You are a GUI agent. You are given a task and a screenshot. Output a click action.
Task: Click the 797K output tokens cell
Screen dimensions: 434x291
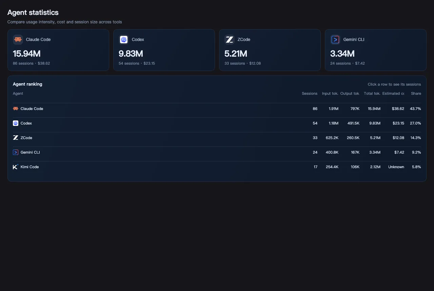coord(355,109)
